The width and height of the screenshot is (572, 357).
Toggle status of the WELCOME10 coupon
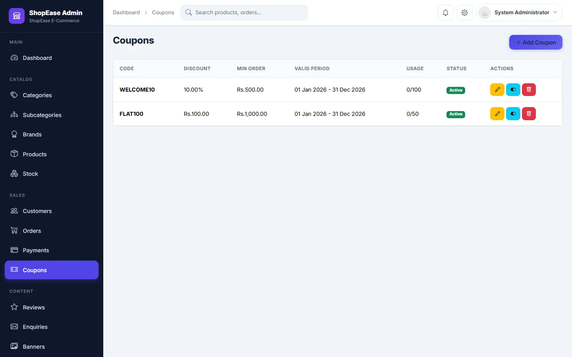pyautogui.click(x=513, y=90)
